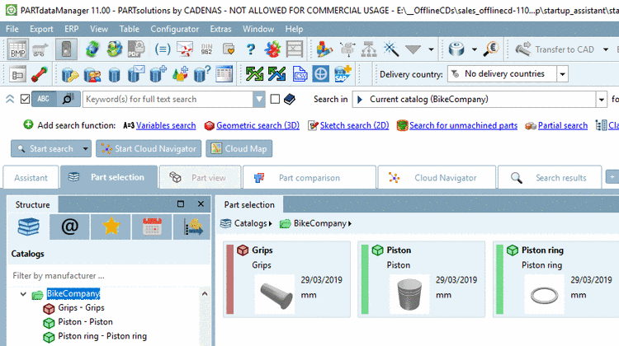This screenshot has height=346, width=619.
Task: Open the Search in catalog dropdown
Action: [601, 100]
